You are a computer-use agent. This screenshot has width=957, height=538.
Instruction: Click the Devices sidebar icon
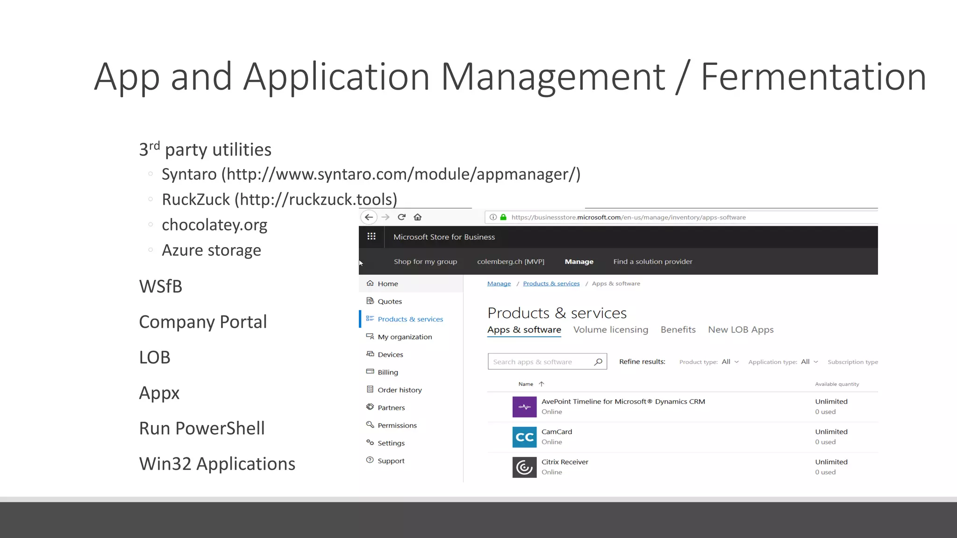[x=370, y=354]
